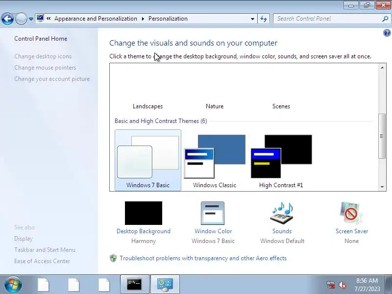Image resolution: width=392 pixels, height=294 pixels.
Task: Open the Window Color link
Action: (x=213, y=231)
